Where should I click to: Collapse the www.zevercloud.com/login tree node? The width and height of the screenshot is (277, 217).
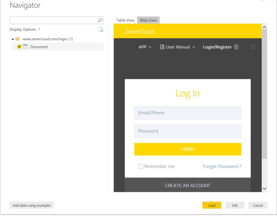pyautogui.click(x=13, y=39)
